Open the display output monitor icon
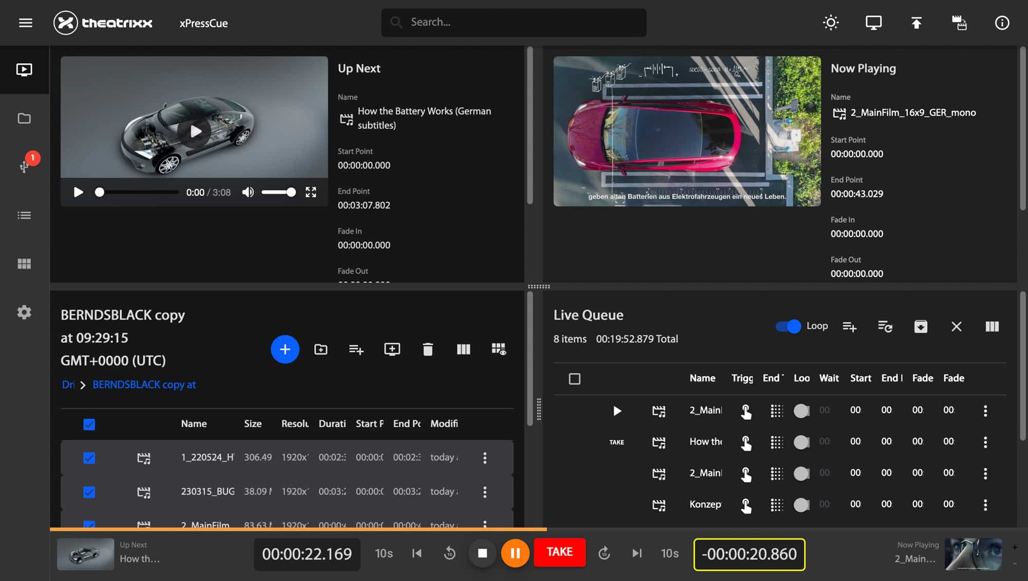Image resolution: width=1028 pixels, height=581 pixels. [873, 23]
